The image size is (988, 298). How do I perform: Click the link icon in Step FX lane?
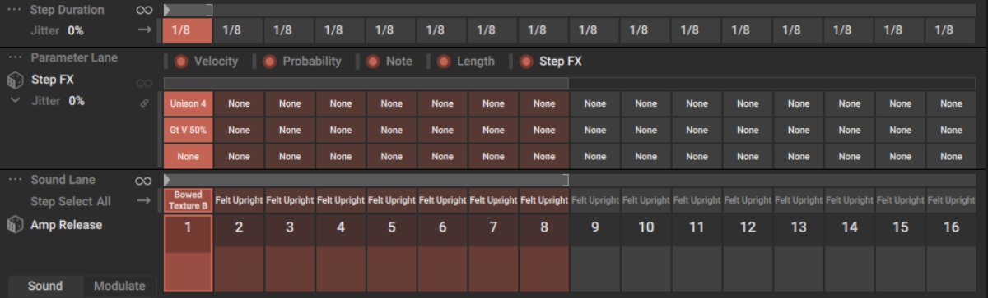(x=145, y=103)
